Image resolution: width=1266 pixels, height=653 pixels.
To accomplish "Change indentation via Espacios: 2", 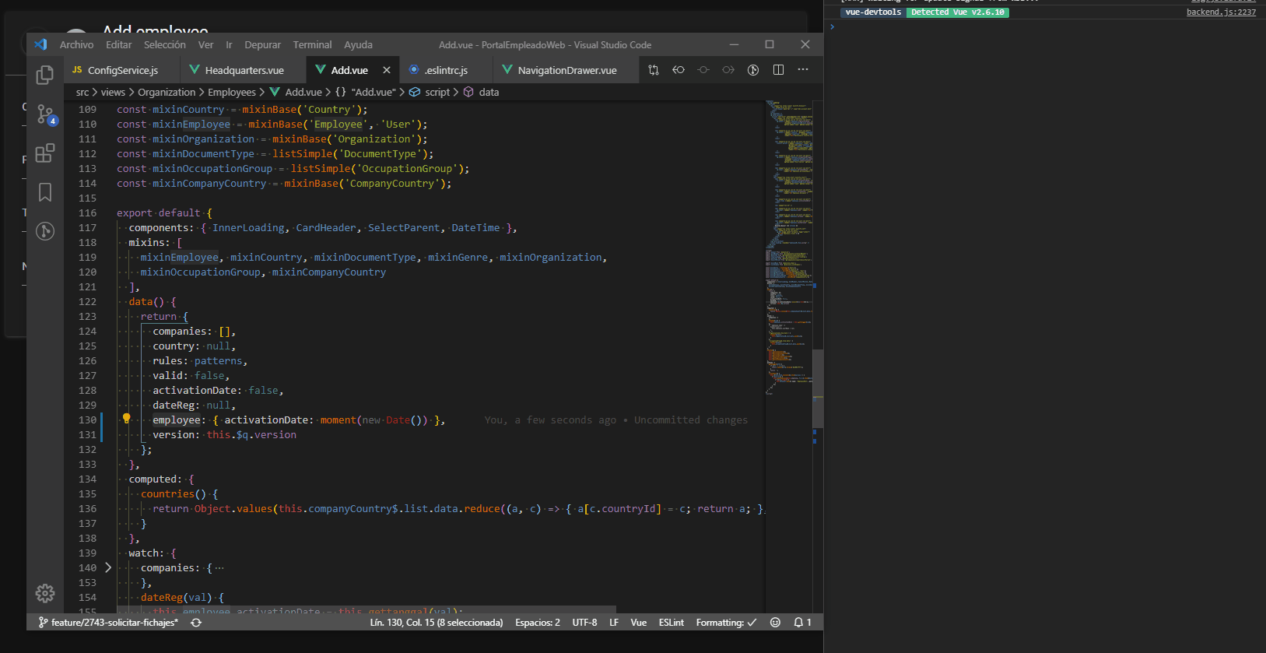I will [538, 623].
